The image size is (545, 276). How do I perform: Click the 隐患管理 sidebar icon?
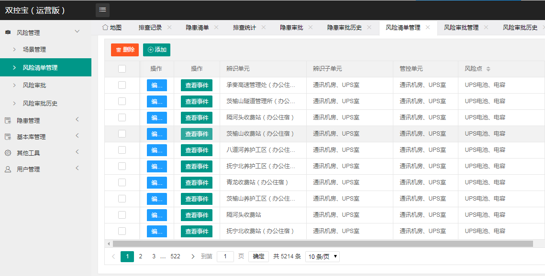pos(8,120)
